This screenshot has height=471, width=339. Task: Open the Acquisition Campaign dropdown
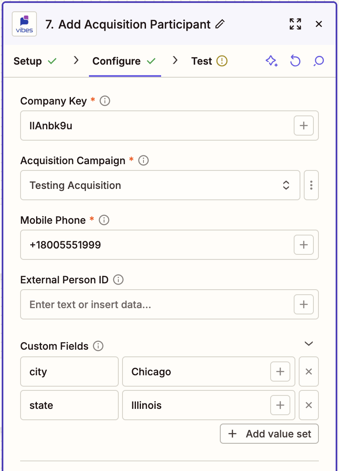(160, 185)
